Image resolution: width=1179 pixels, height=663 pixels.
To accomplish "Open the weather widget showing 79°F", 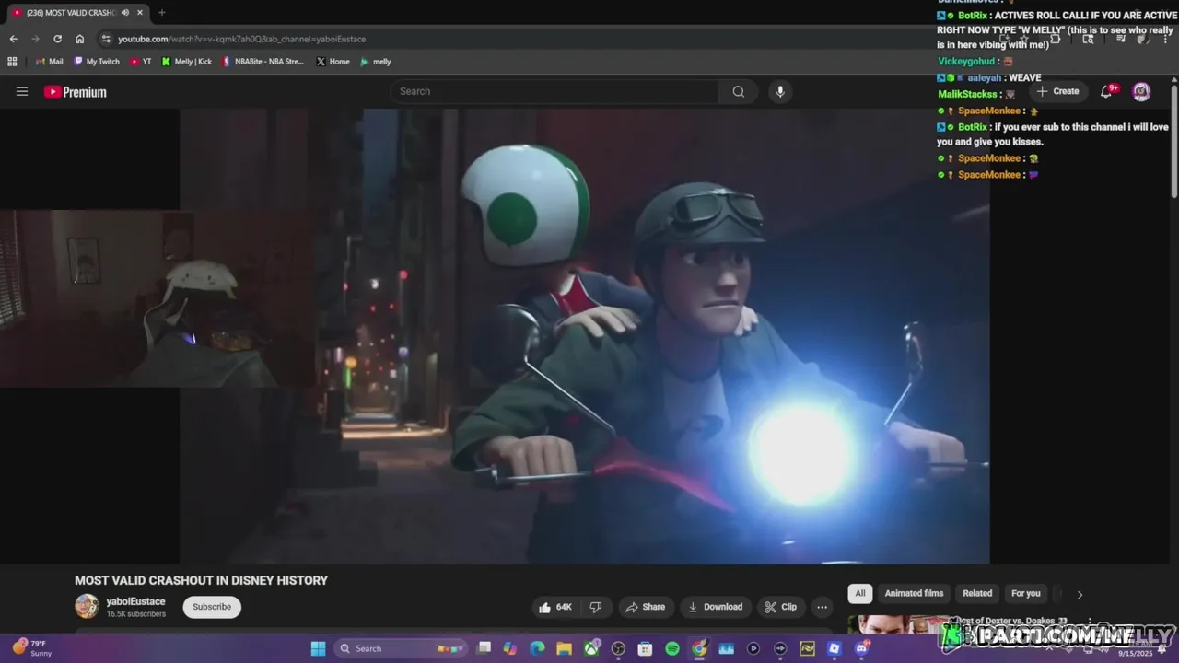I will coord(32,648).
